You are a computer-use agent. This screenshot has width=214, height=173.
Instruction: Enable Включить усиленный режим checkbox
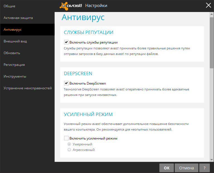pyautogui.click(x=66, y=138)
